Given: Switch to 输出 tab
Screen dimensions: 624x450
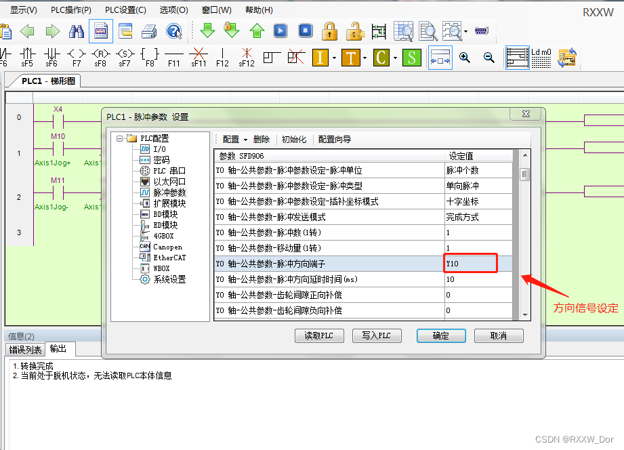Looking at the screenshot, I should pyautogui.click(x=58, y=349).
